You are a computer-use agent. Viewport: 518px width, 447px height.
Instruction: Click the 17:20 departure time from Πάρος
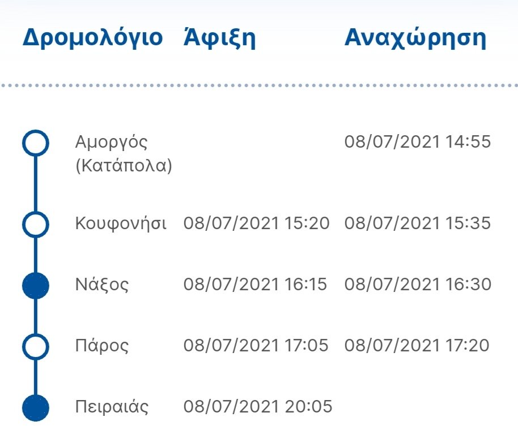[x=417, y=345]
